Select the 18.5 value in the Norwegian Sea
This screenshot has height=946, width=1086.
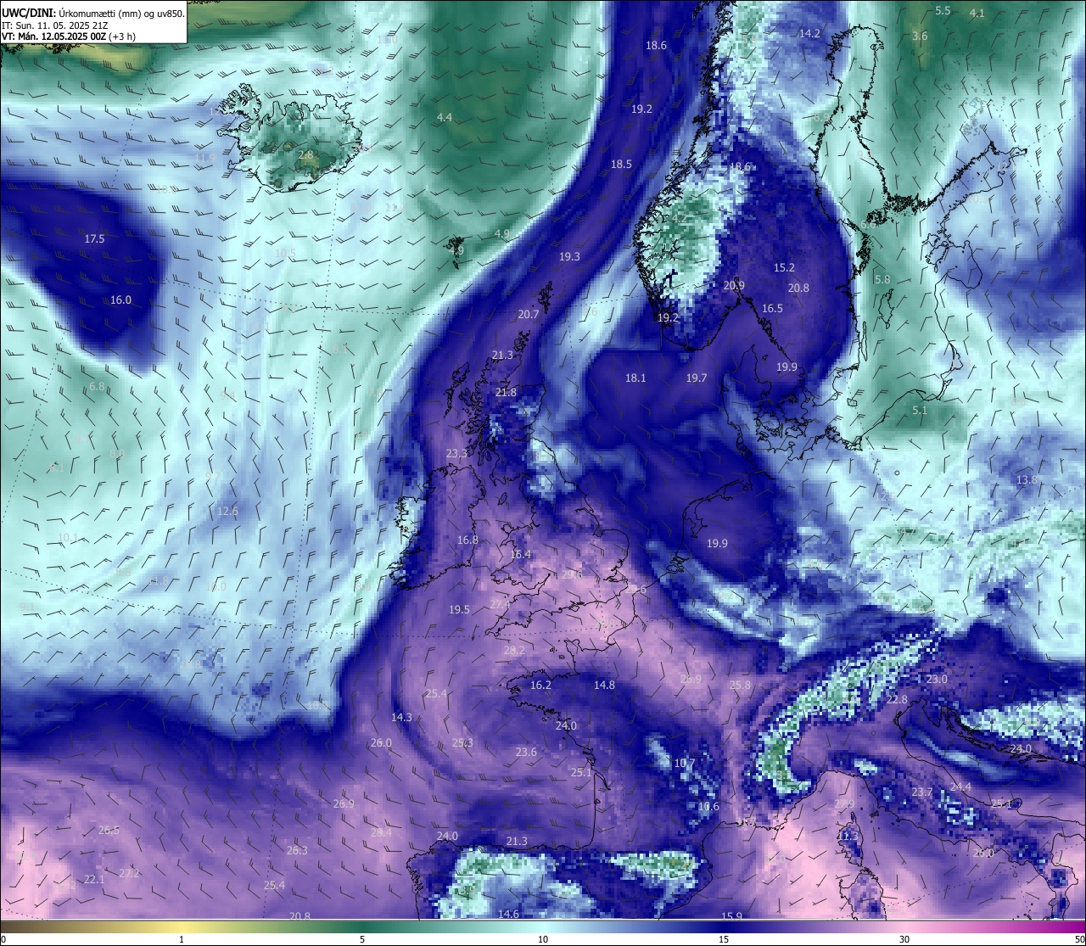coord(622,165)
